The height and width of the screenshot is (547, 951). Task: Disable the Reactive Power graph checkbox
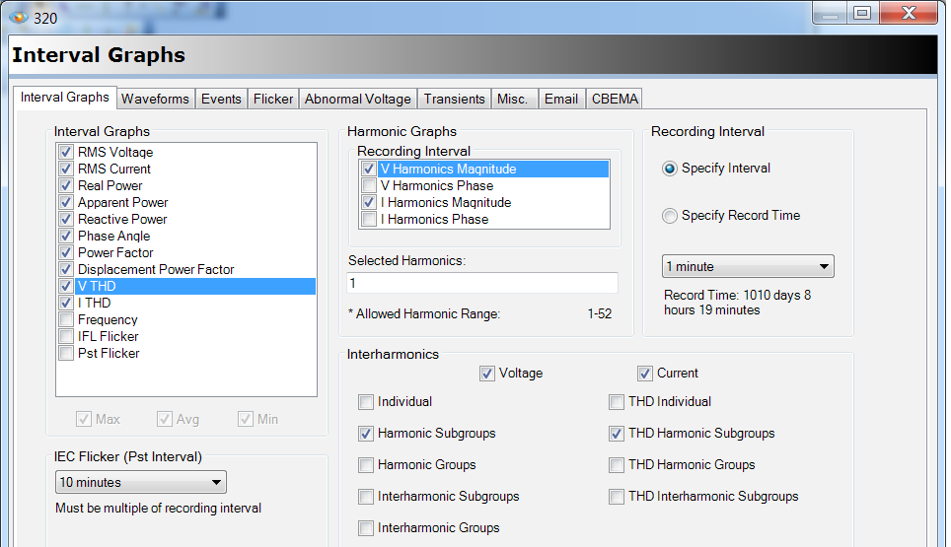[x=66, y=219]
